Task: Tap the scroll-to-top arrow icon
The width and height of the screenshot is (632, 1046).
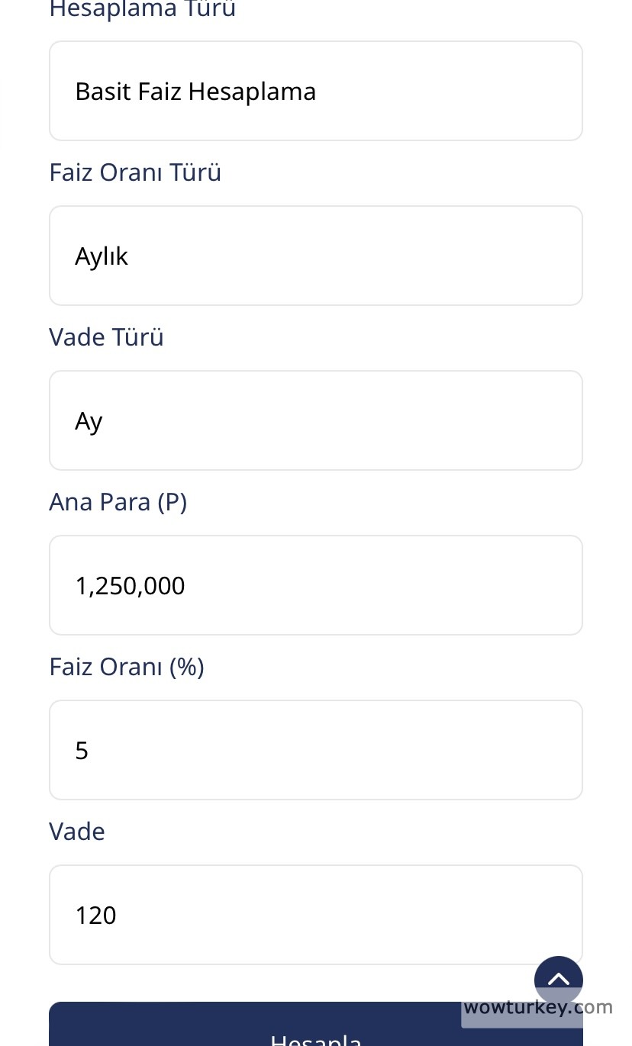Action: point(558,979)
